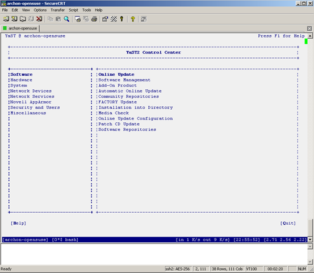Open the Options menu
Image resolution: width=314 pixels, height=273 pixels.
coord(40,10)
